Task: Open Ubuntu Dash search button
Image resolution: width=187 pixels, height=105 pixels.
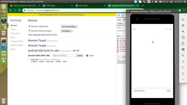Action: (x=4, y=7)
